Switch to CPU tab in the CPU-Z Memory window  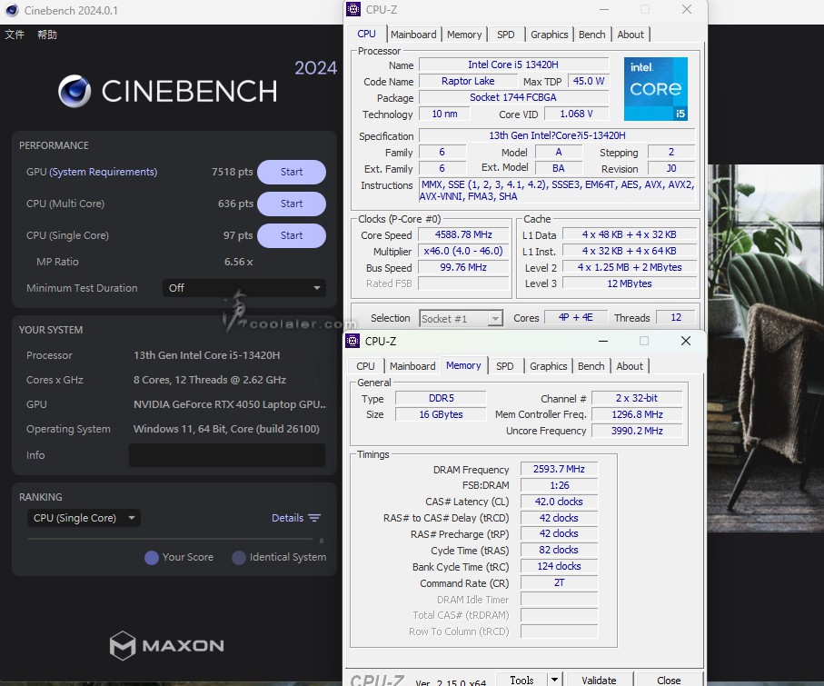coord(365,366)
